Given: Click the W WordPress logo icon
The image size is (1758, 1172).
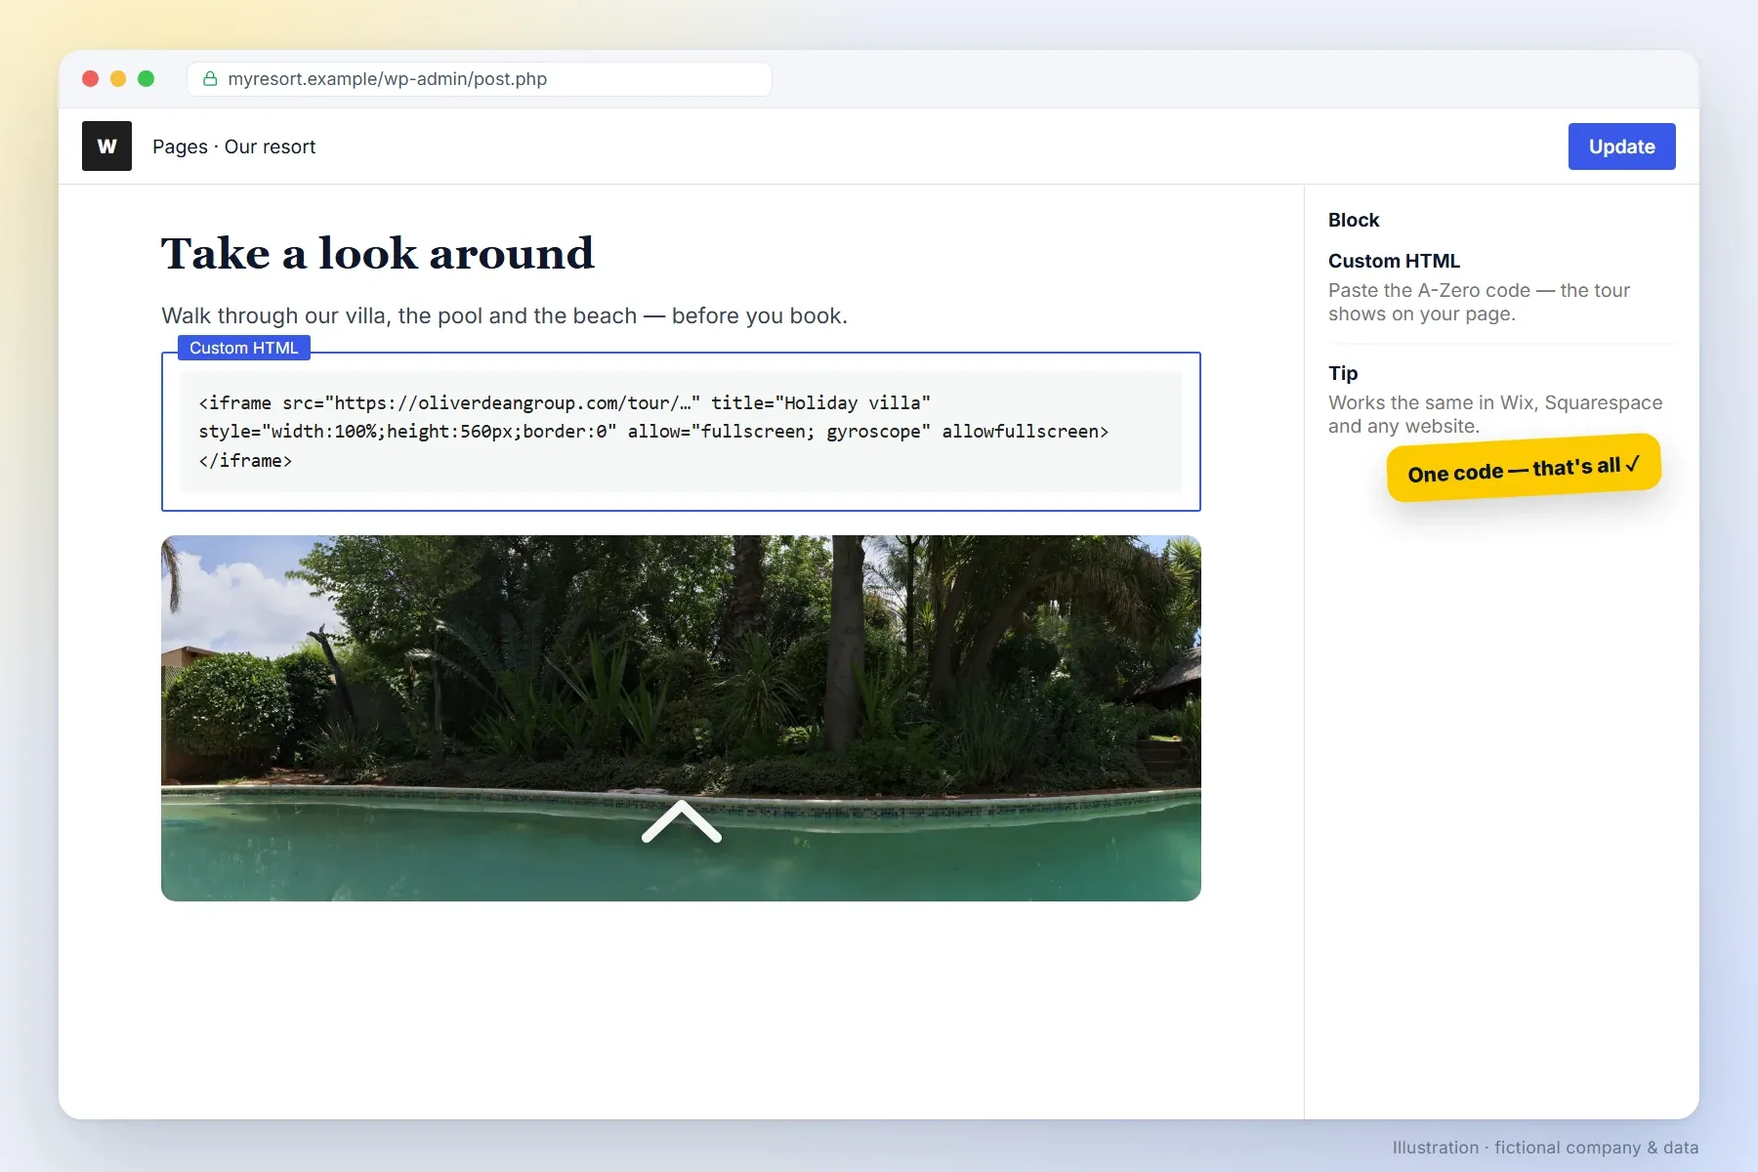Looking at the screenshot, I should [x=106, y=146].
